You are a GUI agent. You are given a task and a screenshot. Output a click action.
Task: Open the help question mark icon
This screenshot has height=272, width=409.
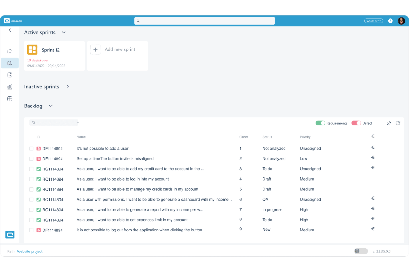[x=390, y=21]
